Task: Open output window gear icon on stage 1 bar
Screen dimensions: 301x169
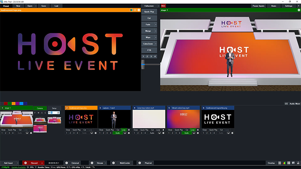Action: pos(299,10)
